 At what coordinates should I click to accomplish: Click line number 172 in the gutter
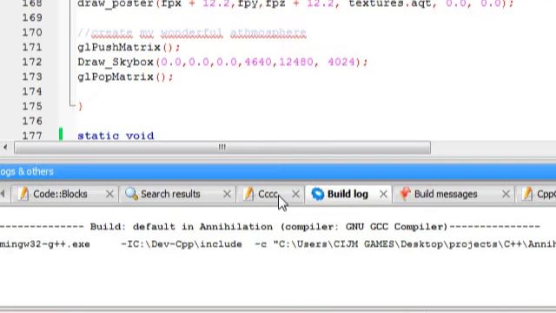pyautogui.click(x=32, y=62)
